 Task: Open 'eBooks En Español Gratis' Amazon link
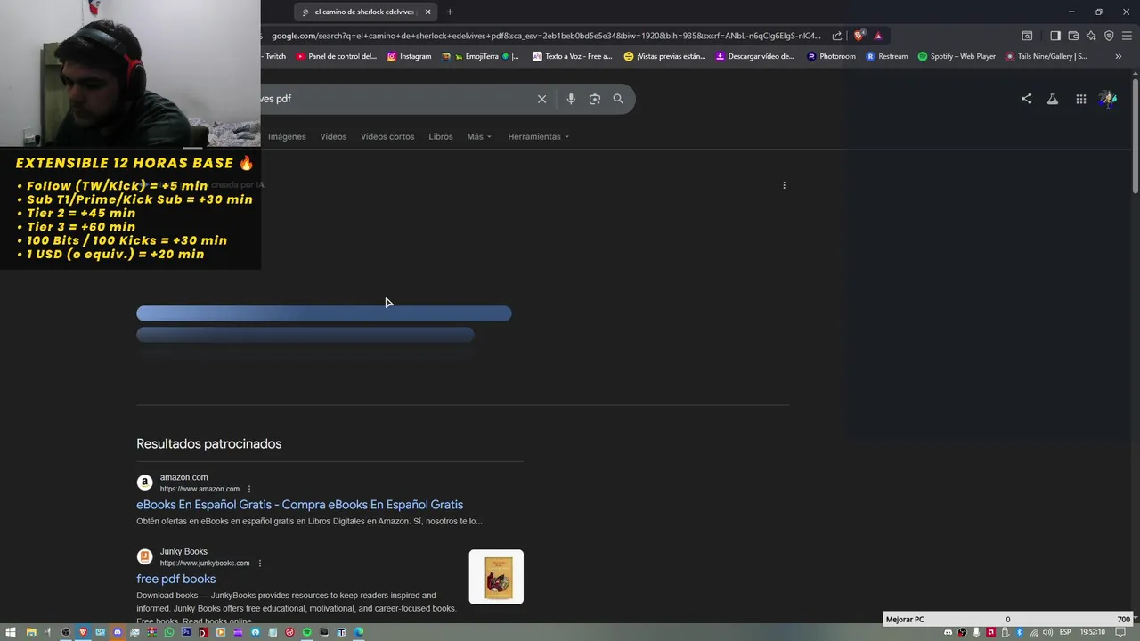pos(299,505)
